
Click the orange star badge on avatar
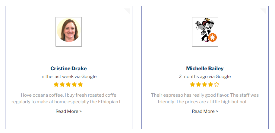tap(213, 38)
